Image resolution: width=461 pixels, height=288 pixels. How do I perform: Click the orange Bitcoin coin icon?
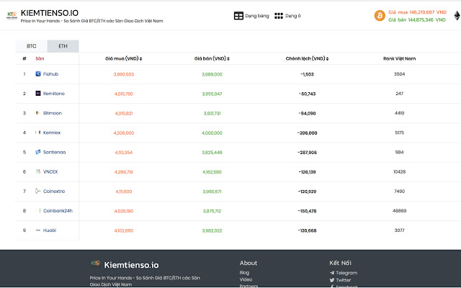tap(380, 16)
